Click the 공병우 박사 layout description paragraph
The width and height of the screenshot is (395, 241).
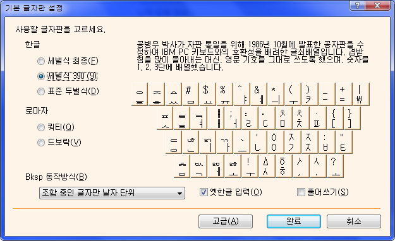click(253, 56)
